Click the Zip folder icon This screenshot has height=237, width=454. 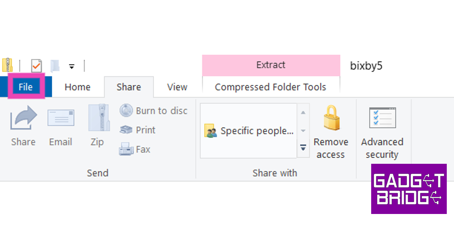pyautogui.click(x=97, y=118)
